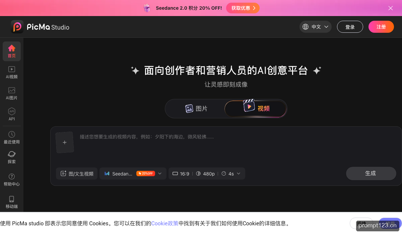Click the 生成 generate button
402x234 pixels.
pos(371,173)
